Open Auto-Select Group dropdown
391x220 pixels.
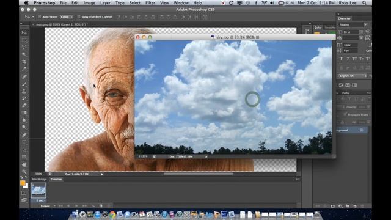point(67,17)
